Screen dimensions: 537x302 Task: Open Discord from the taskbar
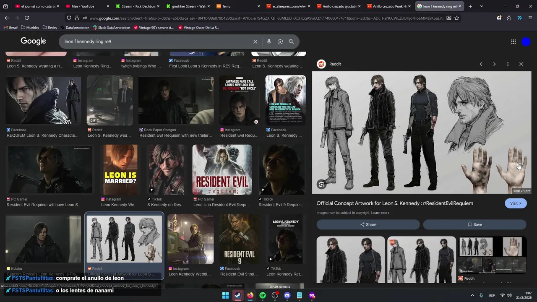point(287,295)
